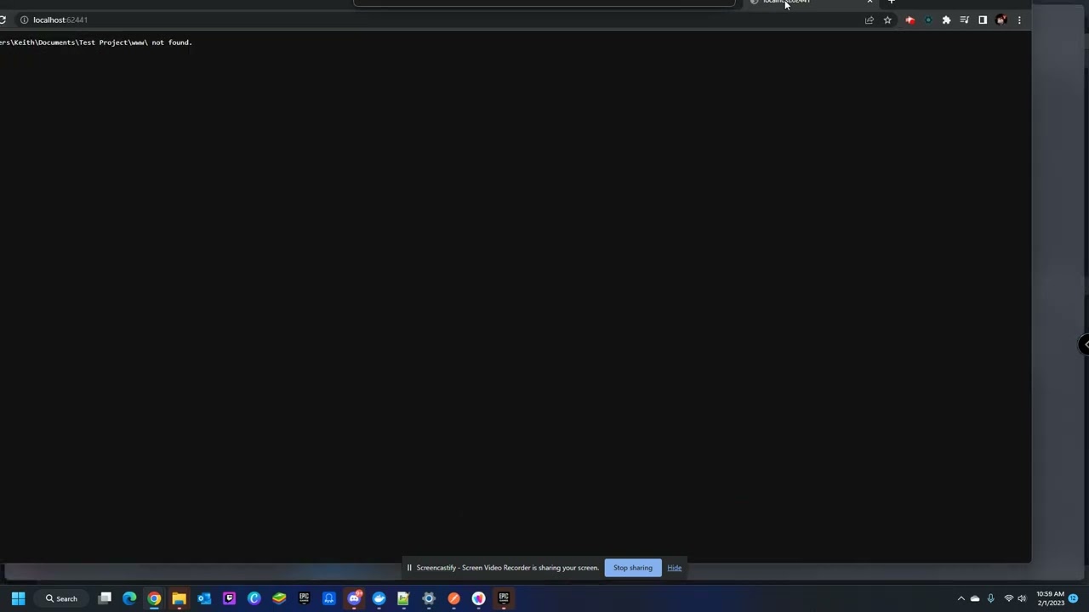Open the taskbar Search box

click(x=62, y=598)
